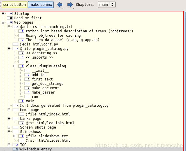Click the icon box of @auto-rst treecaching.txt
The width and height of the screenshot is (186, 151).
[x=15, y=27]
